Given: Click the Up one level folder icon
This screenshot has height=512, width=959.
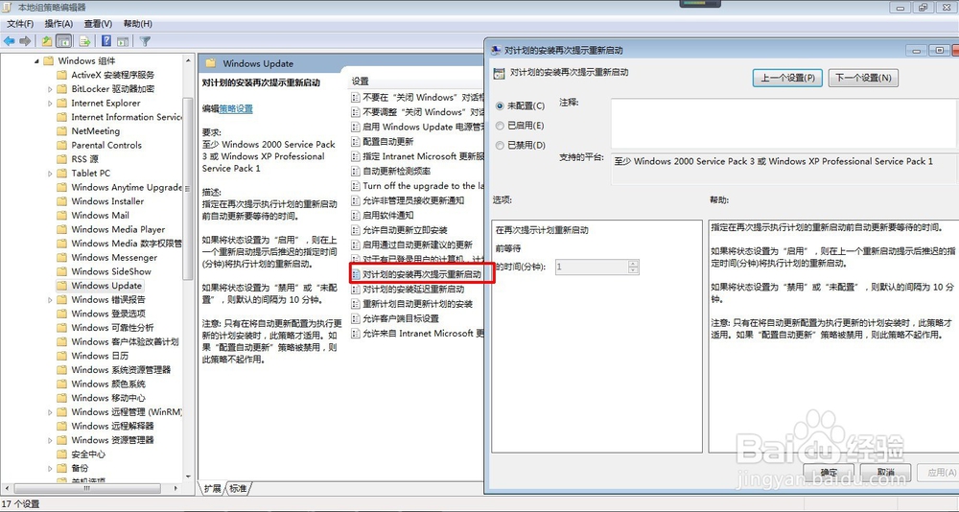Looking at the screenshot, I should pyautogui.click(x=47, y=41).
